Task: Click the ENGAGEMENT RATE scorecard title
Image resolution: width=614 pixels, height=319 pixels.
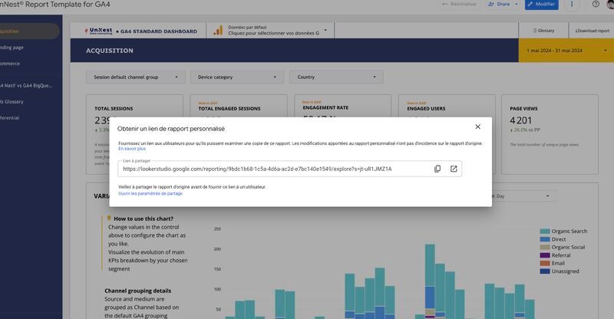Action: point(325,107)
